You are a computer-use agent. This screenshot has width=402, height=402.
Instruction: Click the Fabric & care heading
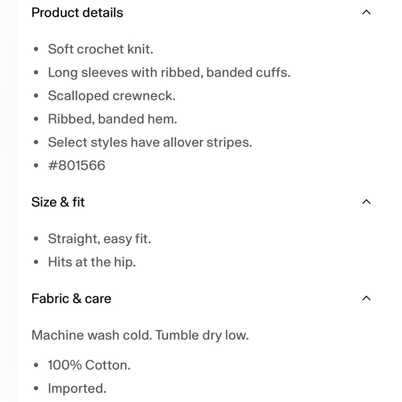tap(71, 298)
